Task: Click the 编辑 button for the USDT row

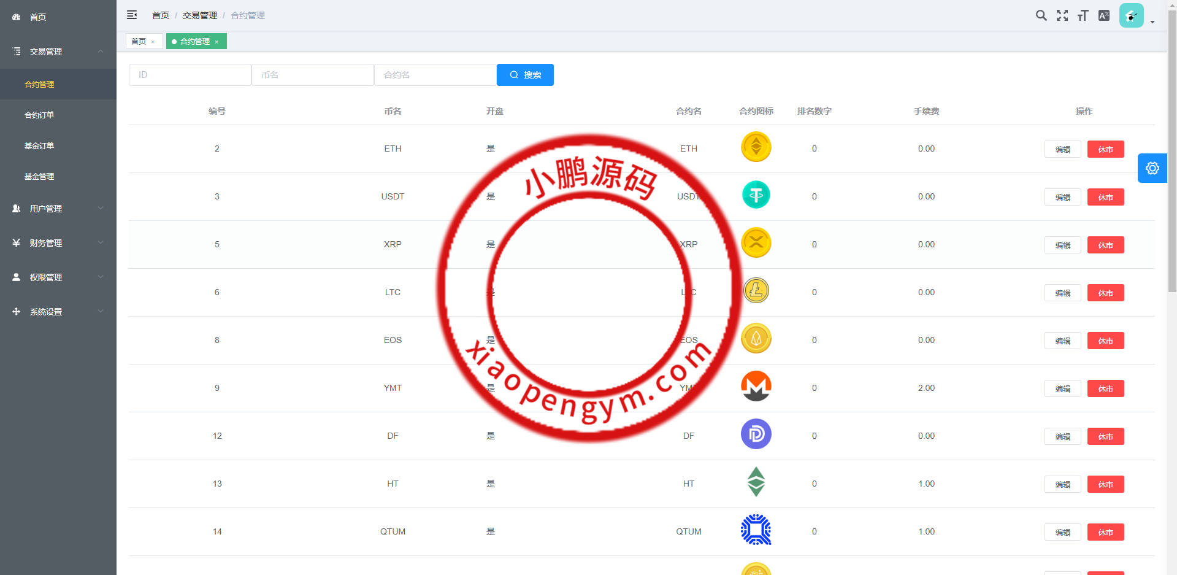Action: [1062, 197]
